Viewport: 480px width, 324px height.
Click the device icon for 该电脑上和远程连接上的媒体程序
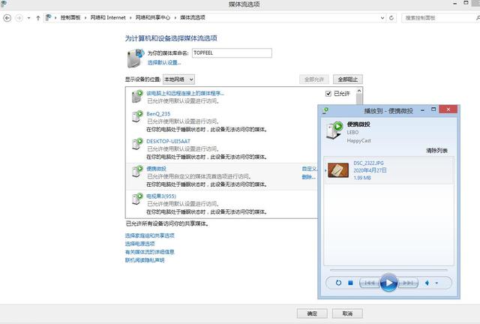coord(137,96)
